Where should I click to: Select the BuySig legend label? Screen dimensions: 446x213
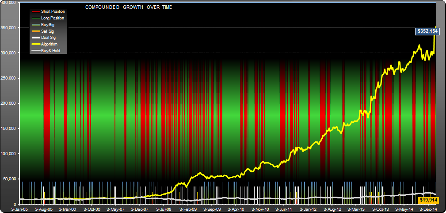(47, 25)
